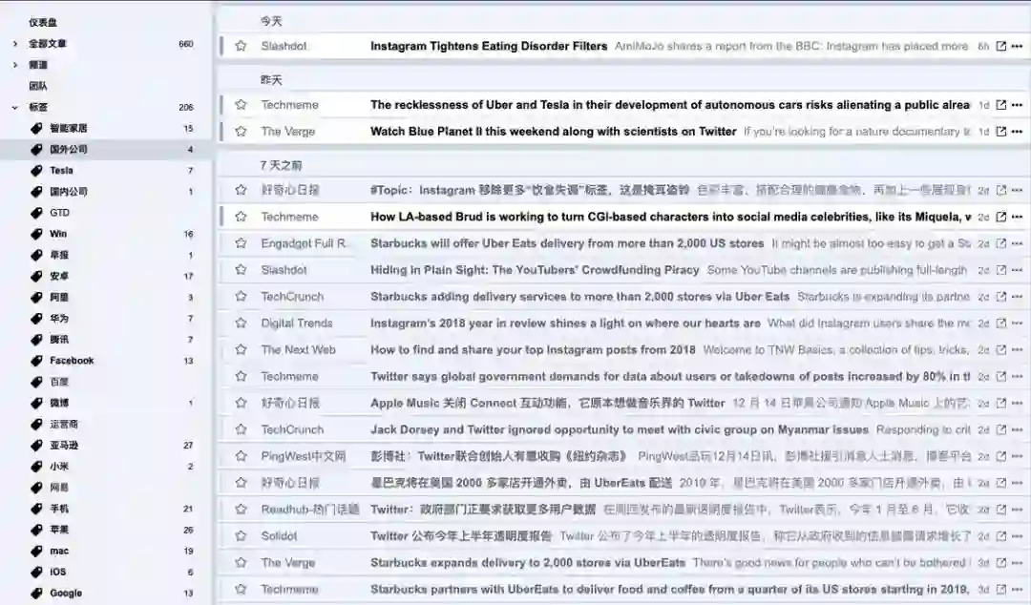
Task: Click the tag icon beside Tesla
Action: 37,170
